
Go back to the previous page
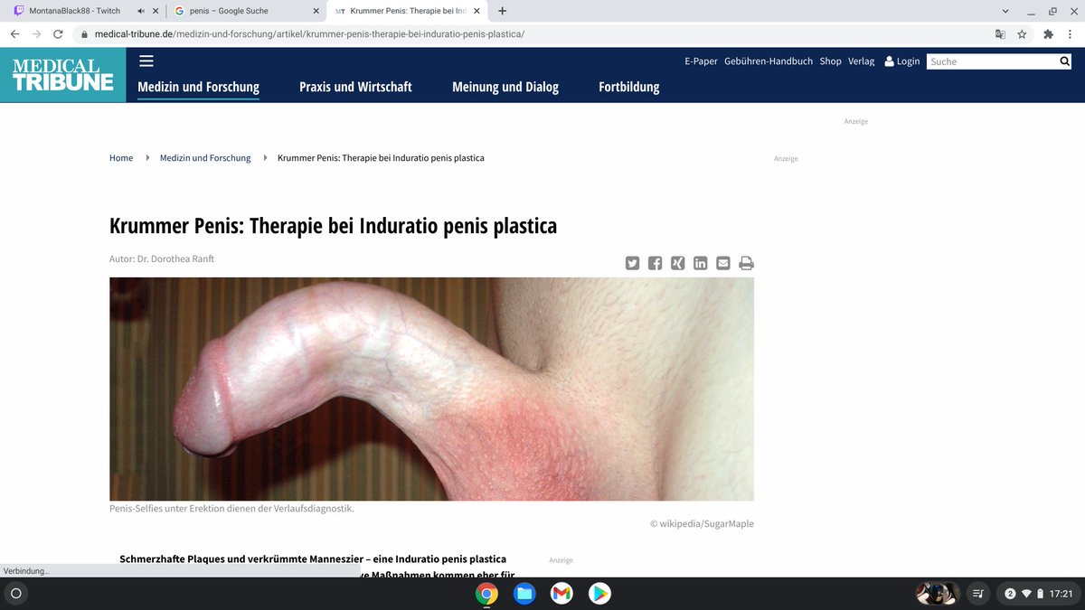[x=14, y=34]
